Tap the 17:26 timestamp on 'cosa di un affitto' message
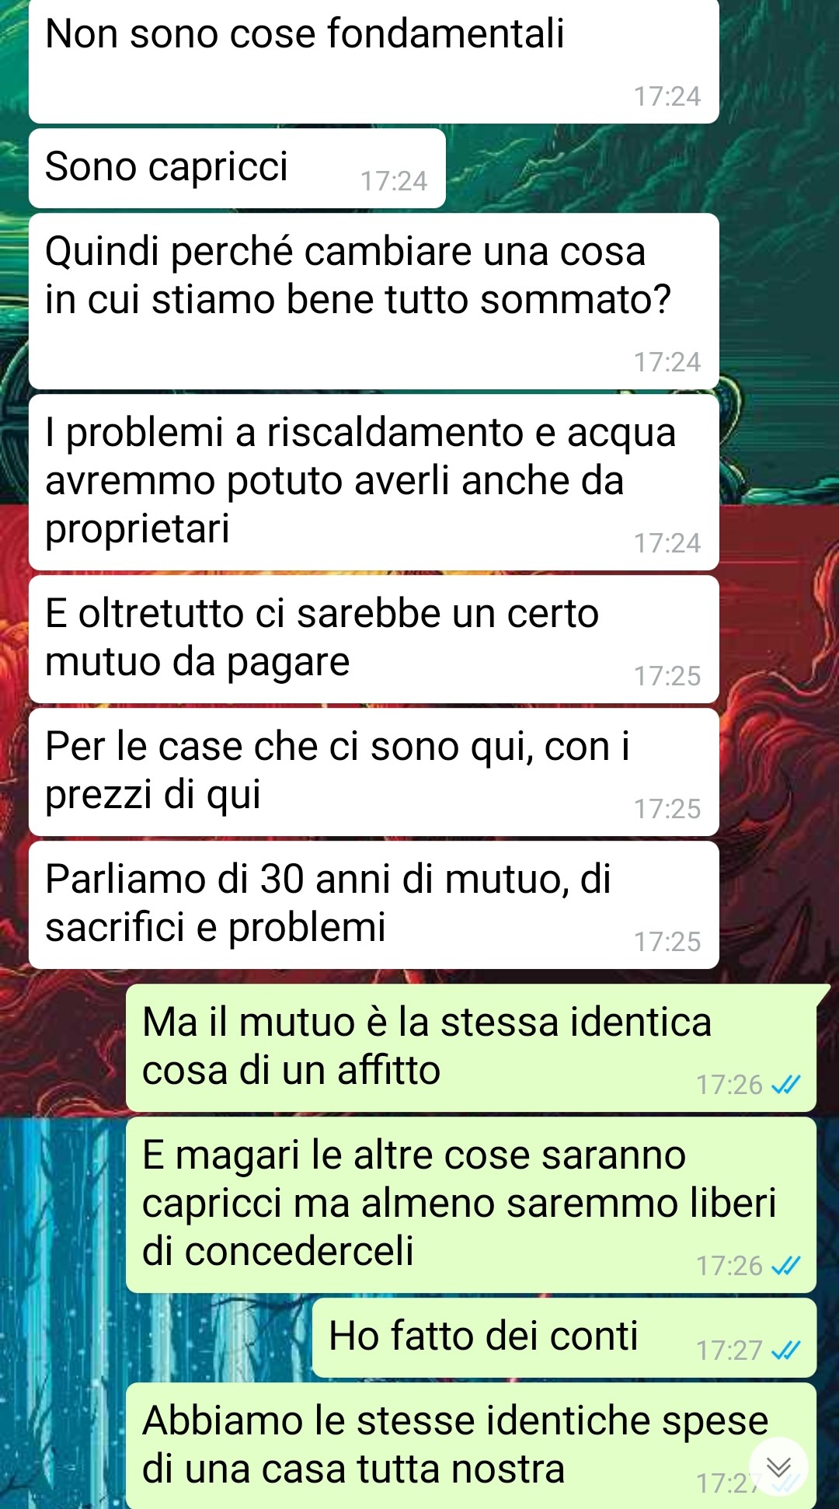This screenshot has height=1509, width=839. (729, 1085)
